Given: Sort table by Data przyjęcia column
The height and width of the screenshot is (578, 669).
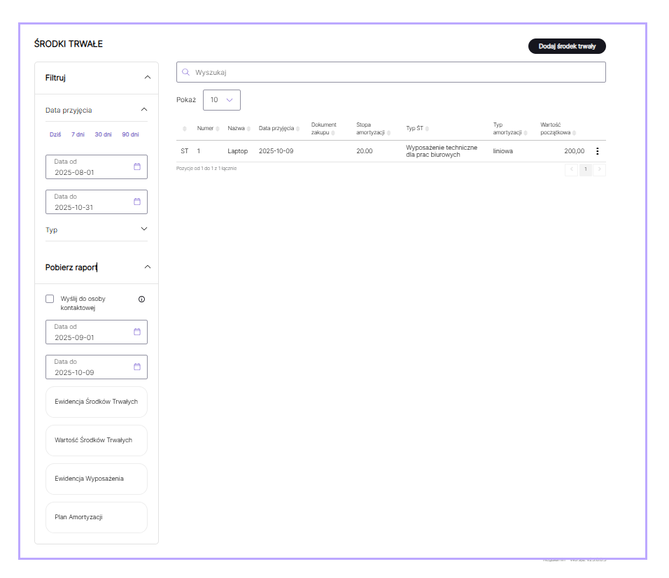Looking at the screenshot, I should (x=279, y=128).
